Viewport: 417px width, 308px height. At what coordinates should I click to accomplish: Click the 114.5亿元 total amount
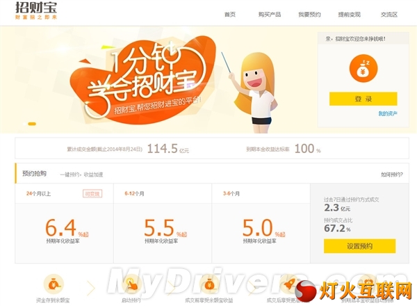168,149
